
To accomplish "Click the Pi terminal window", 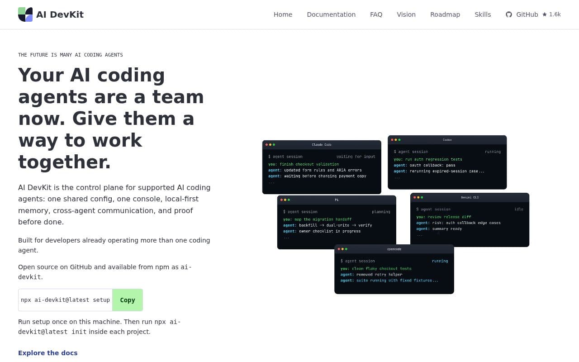I will (x=337, y=222).
